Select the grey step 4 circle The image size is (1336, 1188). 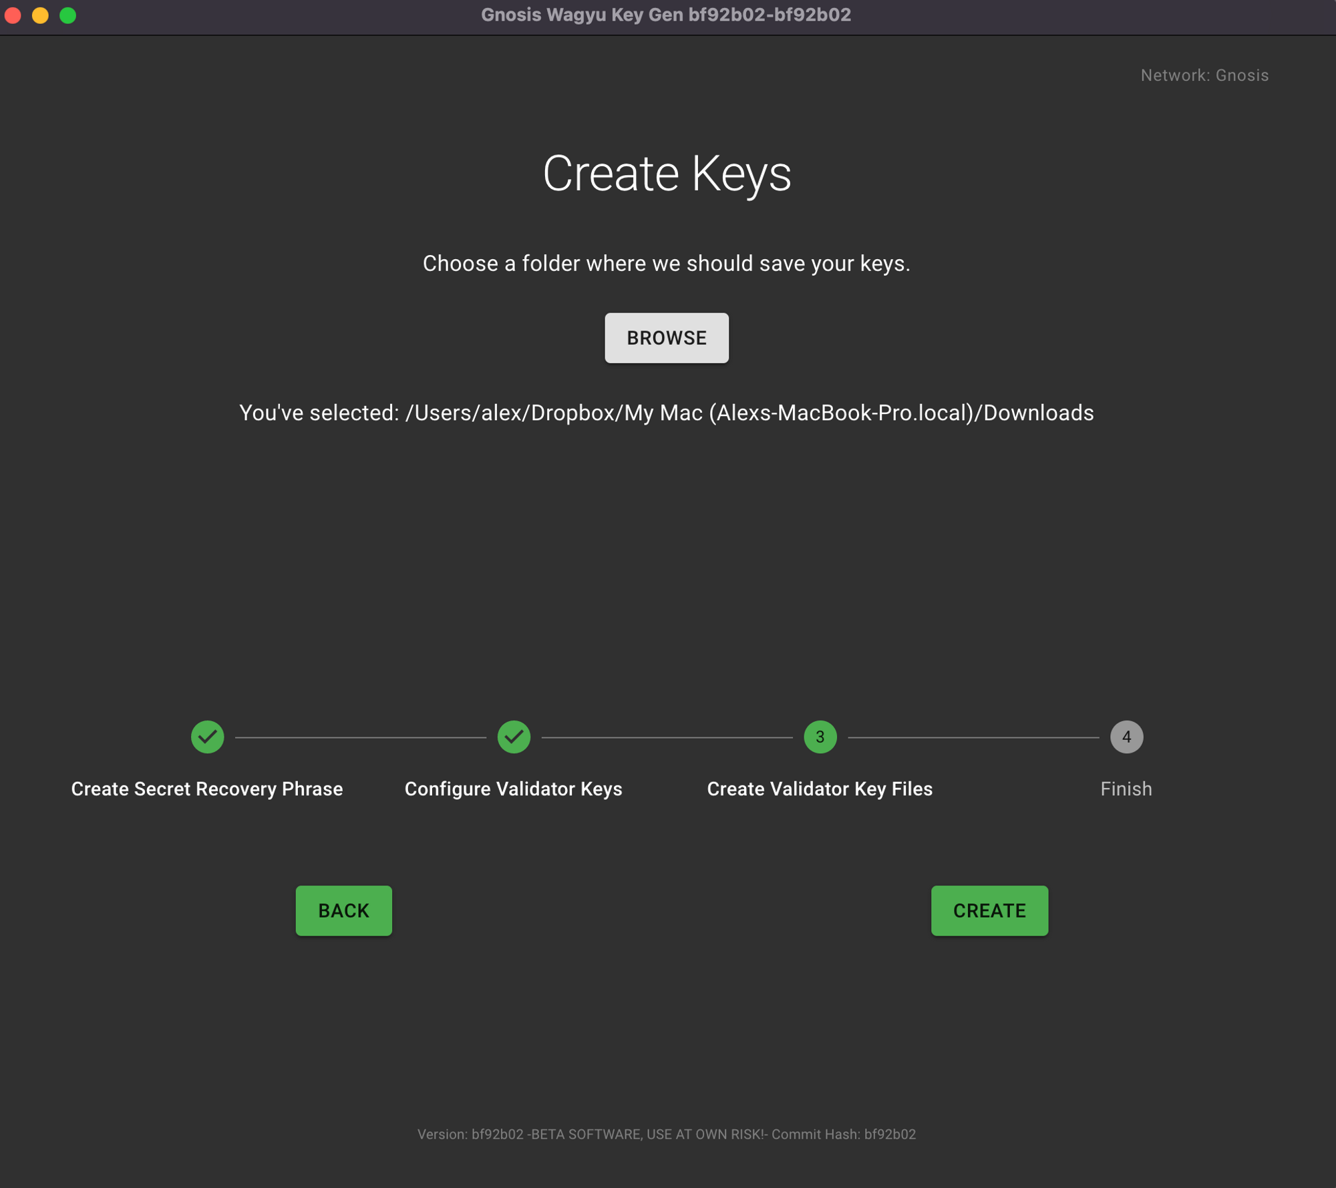pyautogui.click(x=1126, y=737)
